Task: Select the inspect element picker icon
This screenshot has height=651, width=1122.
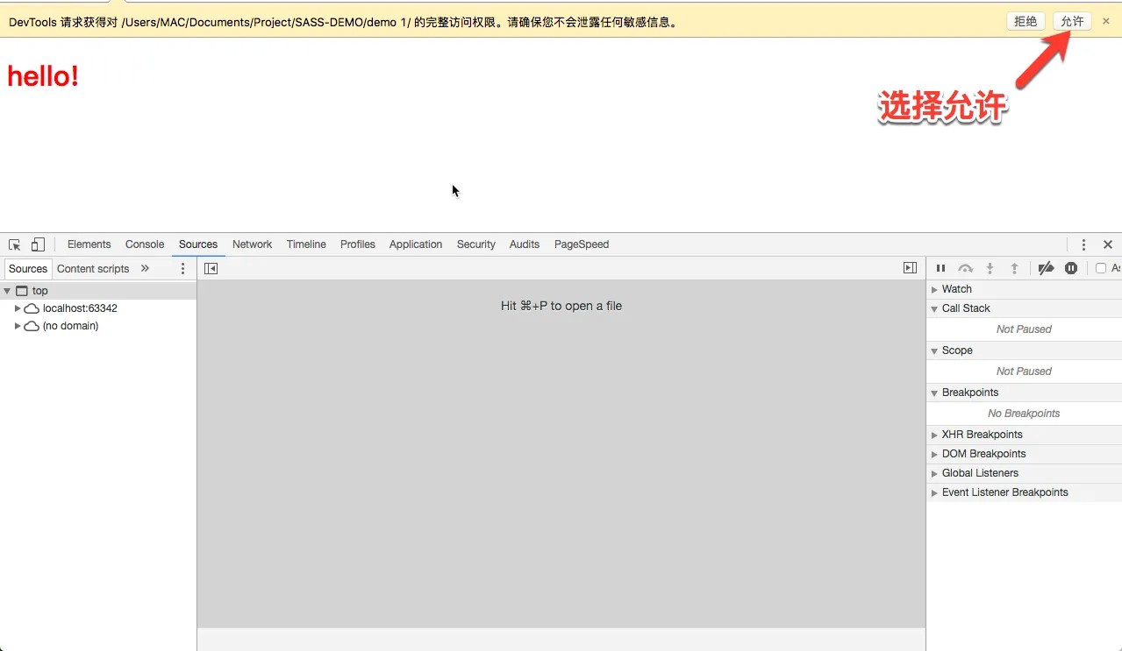Action: [x=15, y=244]
